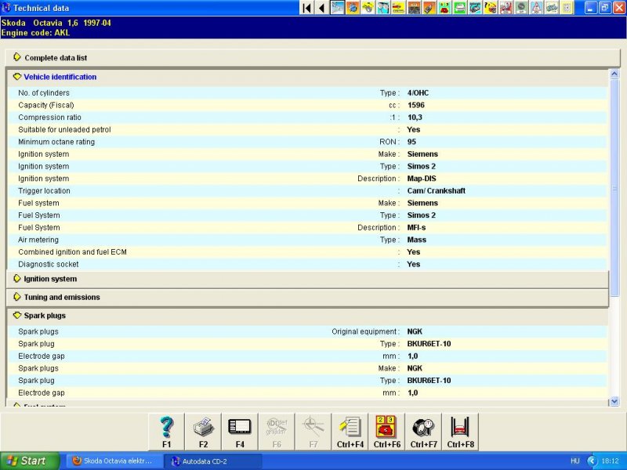Viewport: 627px width, 470px height.
Task: Click the F4 display panel button
Action: tap(240, 432)
